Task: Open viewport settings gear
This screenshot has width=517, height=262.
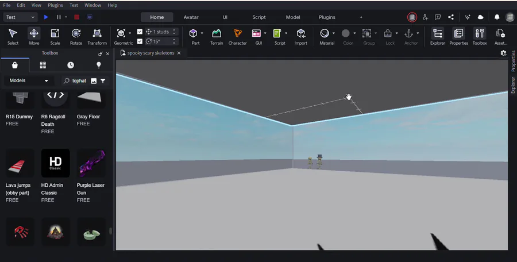Action: 503,53
